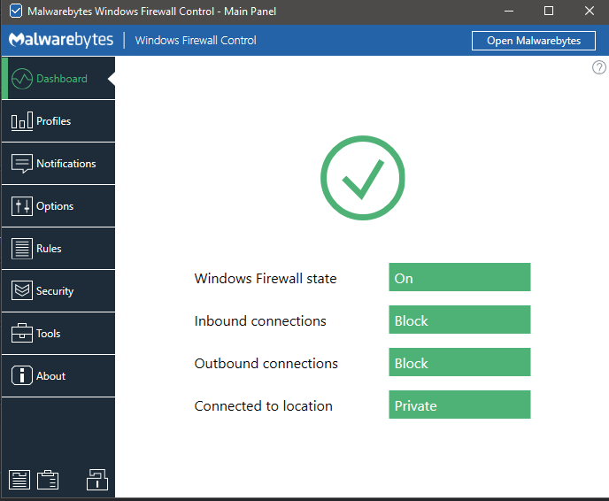
Task: Minimize the Firewall Control window
Action: click(x=509, y=11)
